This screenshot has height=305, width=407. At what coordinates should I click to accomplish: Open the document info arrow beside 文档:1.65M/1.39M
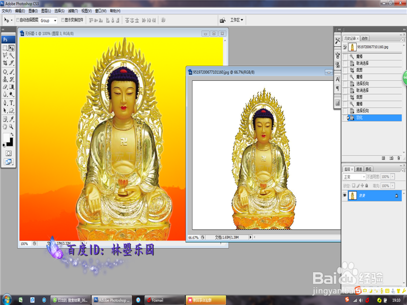click(x=250, y=237)
